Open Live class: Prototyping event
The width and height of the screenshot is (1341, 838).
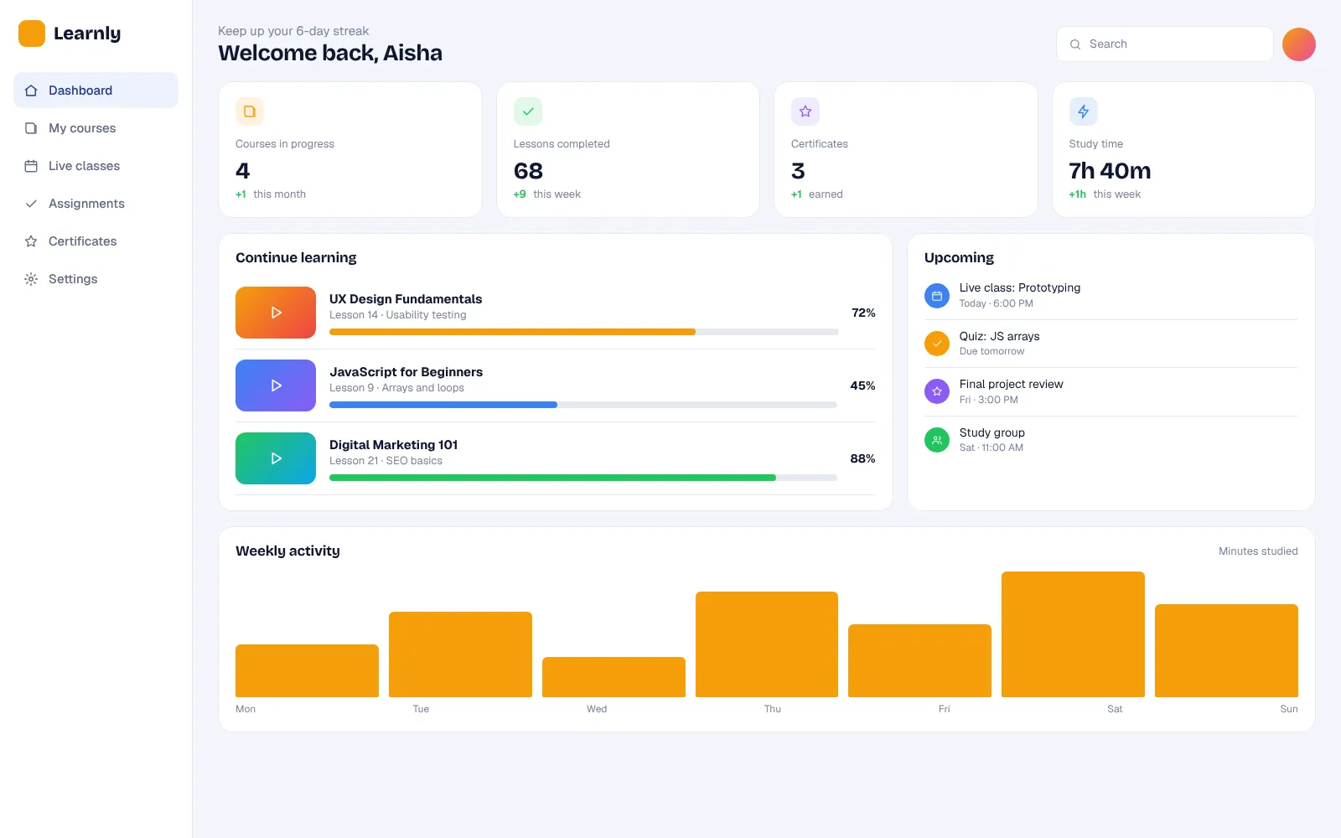1111,295
